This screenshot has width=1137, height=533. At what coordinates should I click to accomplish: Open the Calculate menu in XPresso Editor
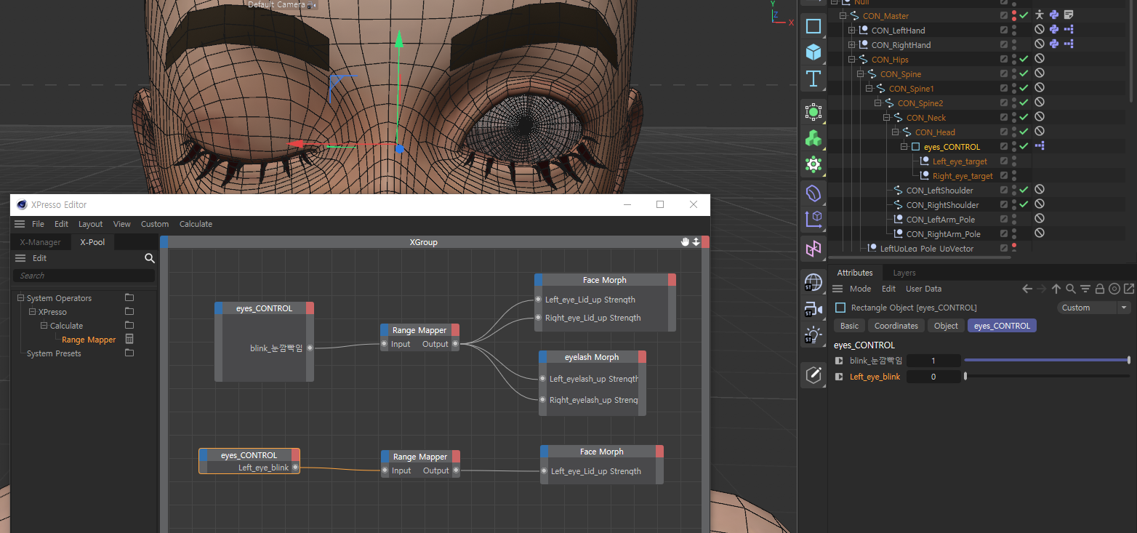pyautogui.click(x=196, y=224)
